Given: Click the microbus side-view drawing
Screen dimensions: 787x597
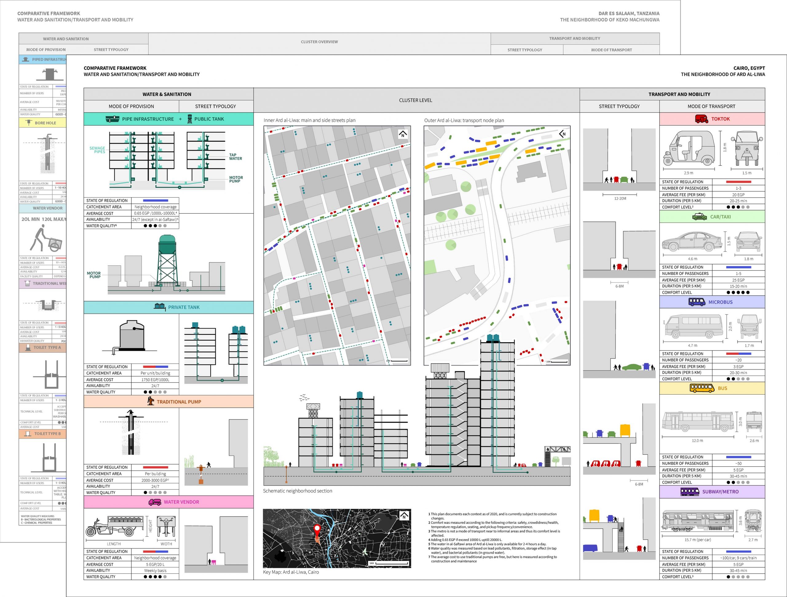Looking at the screenshot, I should click(694, 326).
